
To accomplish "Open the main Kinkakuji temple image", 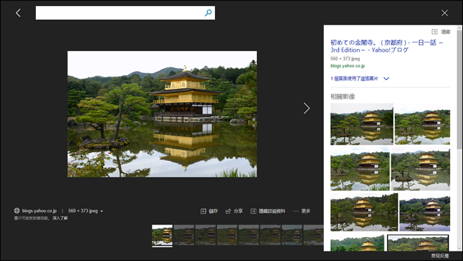I will tap(162, 114).
